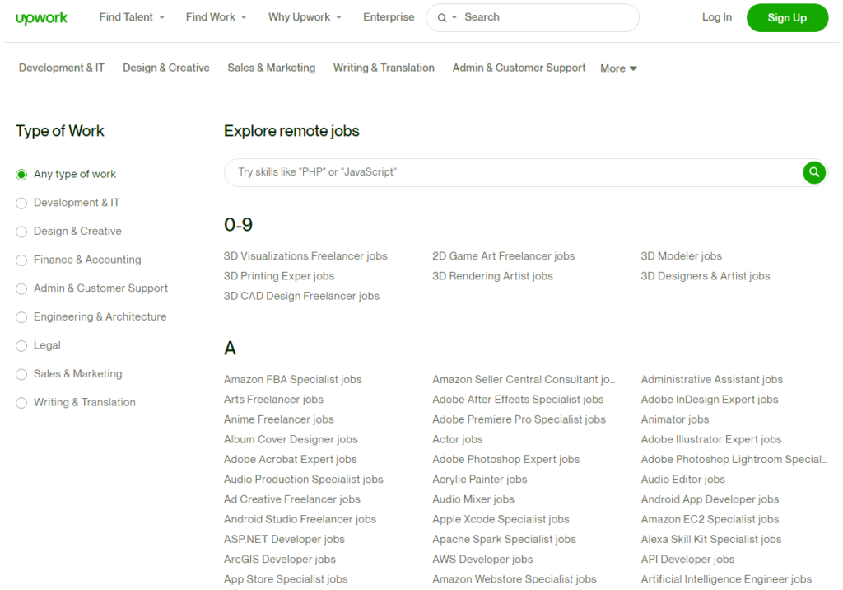Open Android App Developer jobs
This screenshot has width=843, height=590.
(710, 499)
